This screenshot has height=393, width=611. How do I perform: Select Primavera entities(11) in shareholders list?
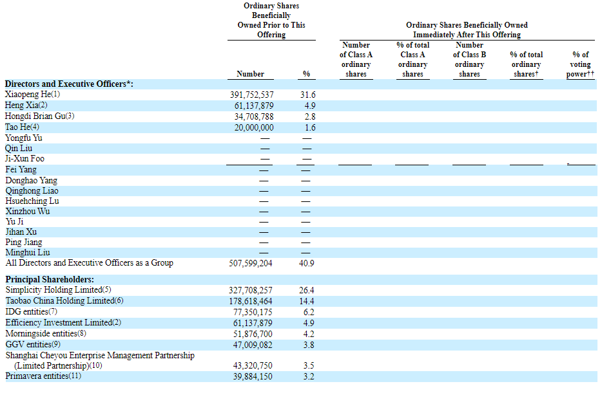[x=43, y=376]
